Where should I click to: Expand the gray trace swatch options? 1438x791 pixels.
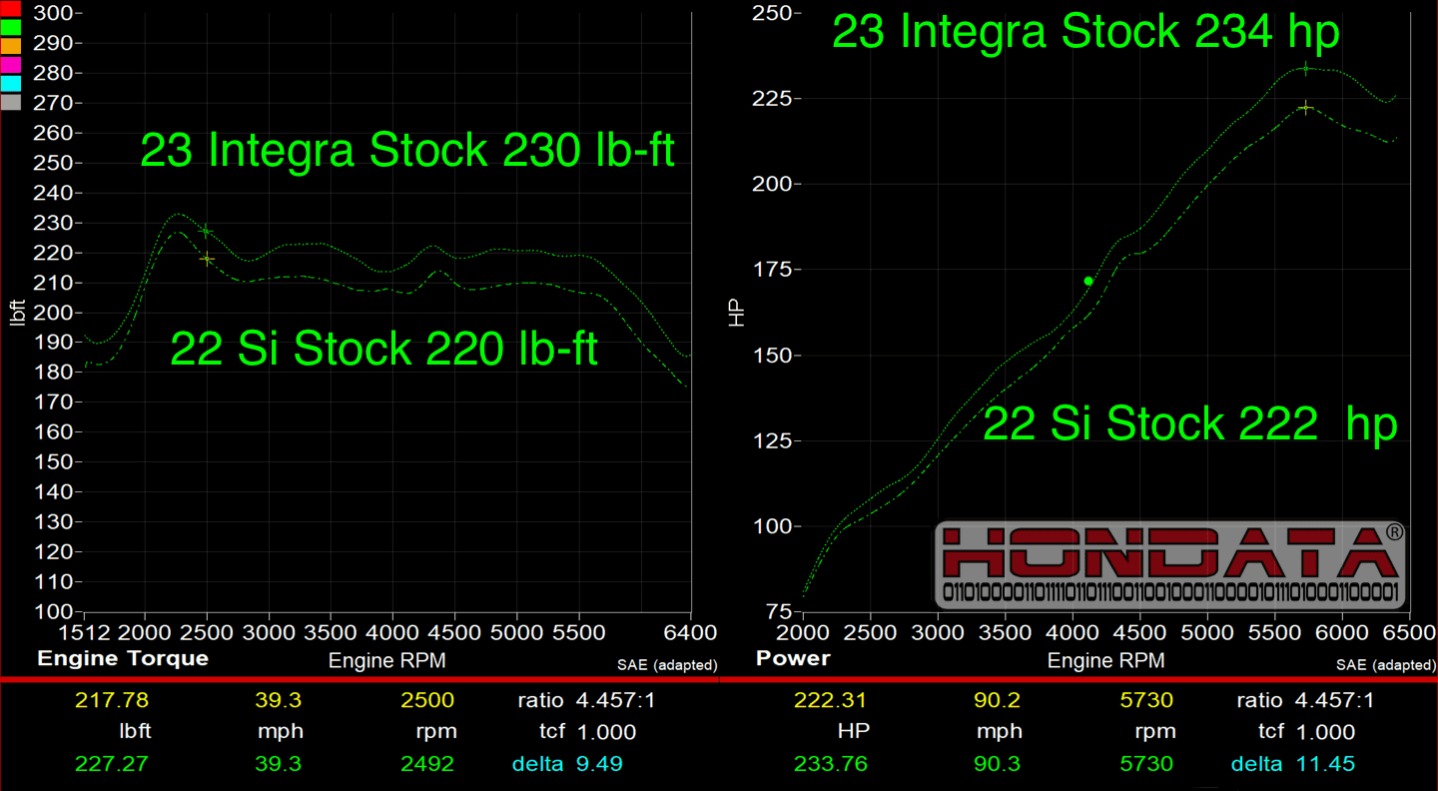[x=10, y=100]
